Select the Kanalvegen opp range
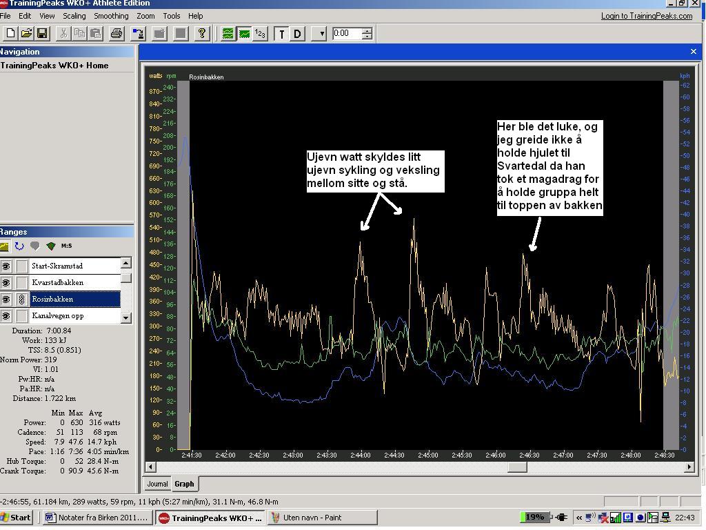 click(75, 316)
